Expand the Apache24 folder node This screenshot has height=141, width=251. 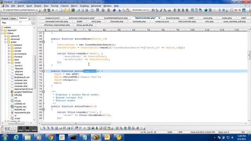click(x=2, y=30)
